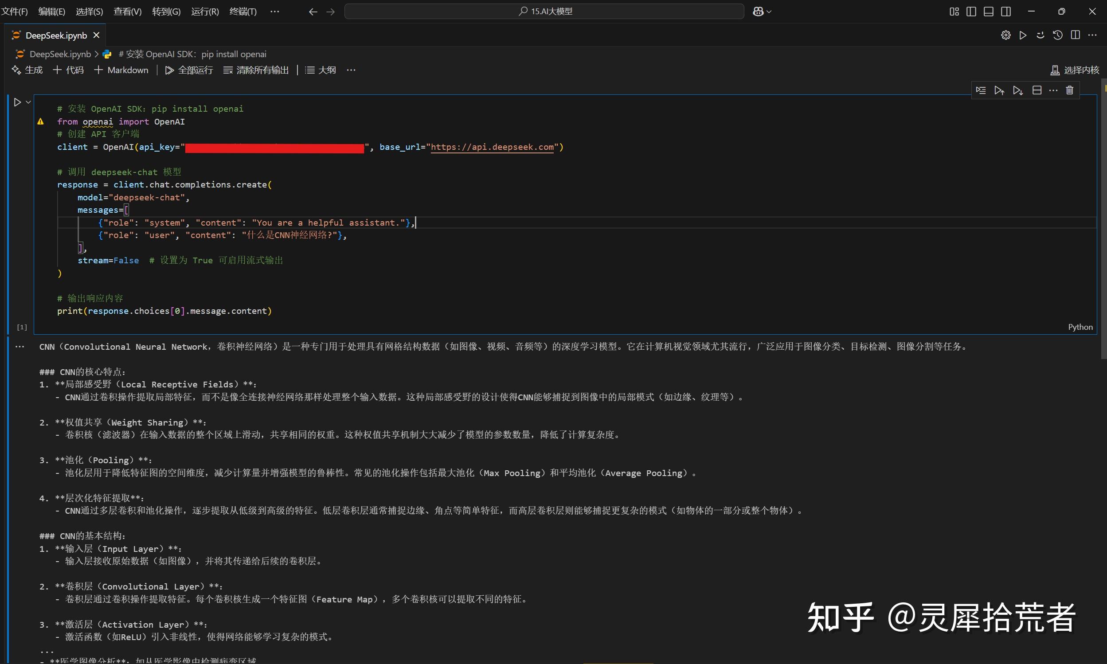Open the 运行(R) menu
This screenshot has height=664, width=1107.
204,11
